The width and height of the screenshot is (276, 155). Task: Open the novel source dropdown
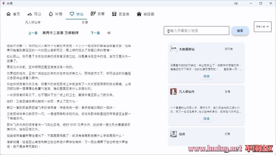point(263,27)
